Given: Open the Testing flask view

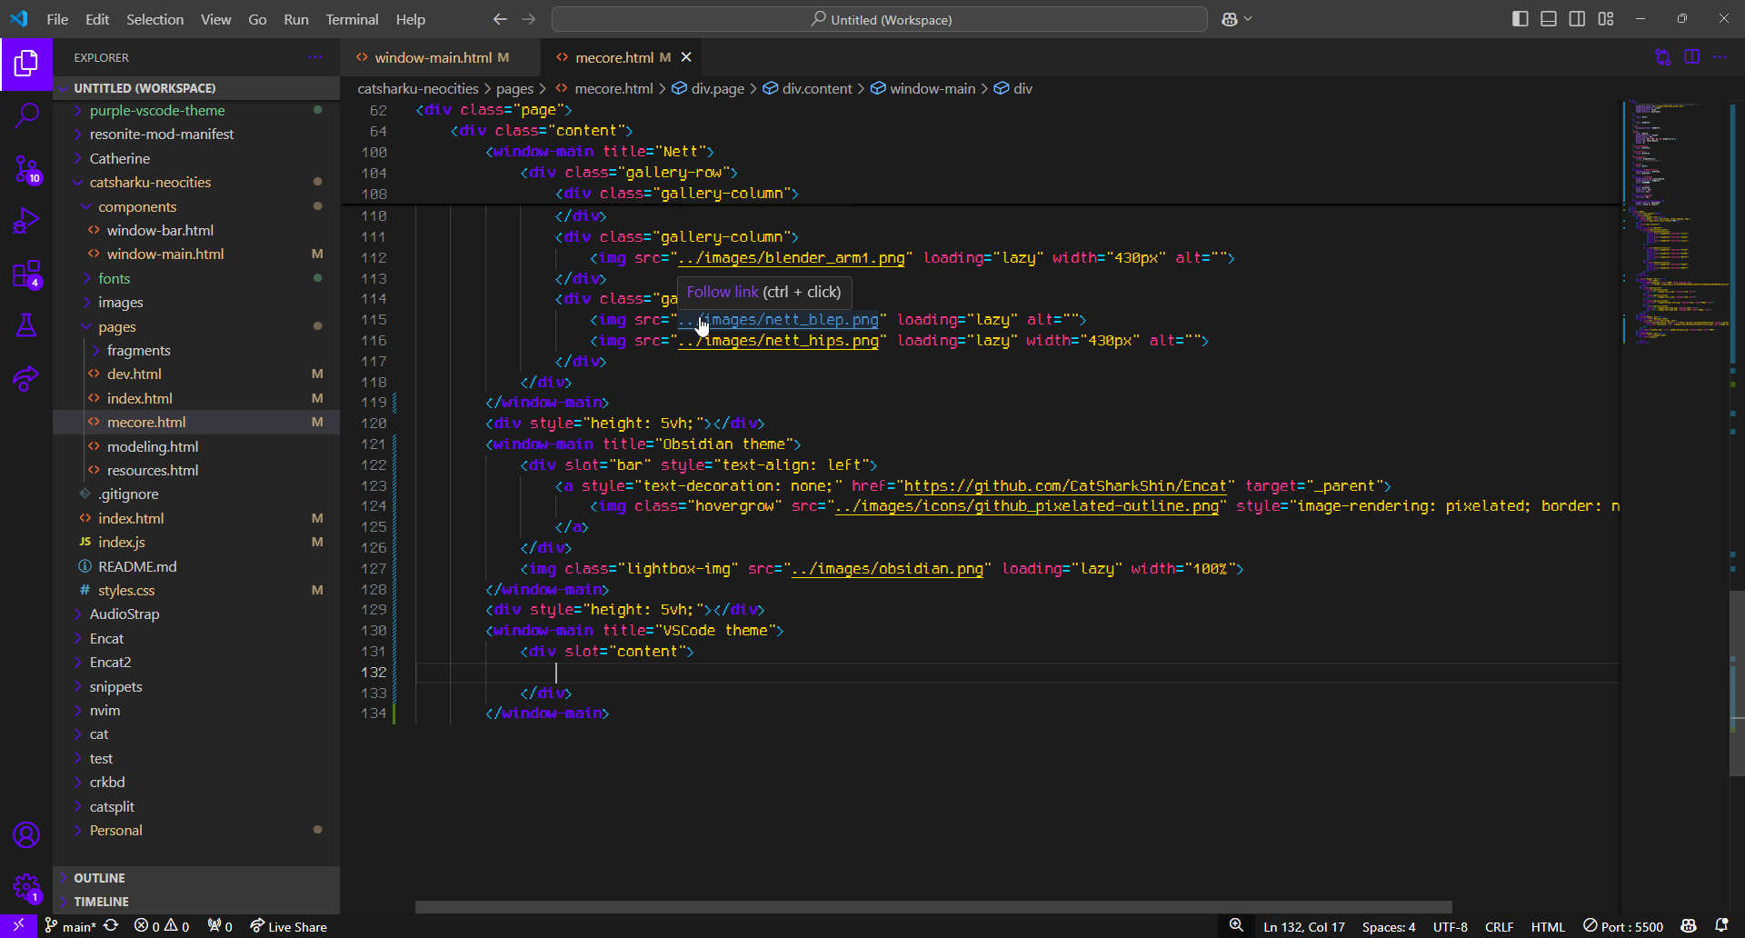Looking at the screenshot, I should 26,325.
